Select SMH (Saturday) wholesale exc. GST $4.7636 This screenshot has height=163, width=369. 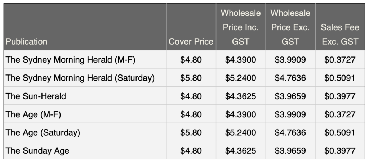tap(290, 78)
